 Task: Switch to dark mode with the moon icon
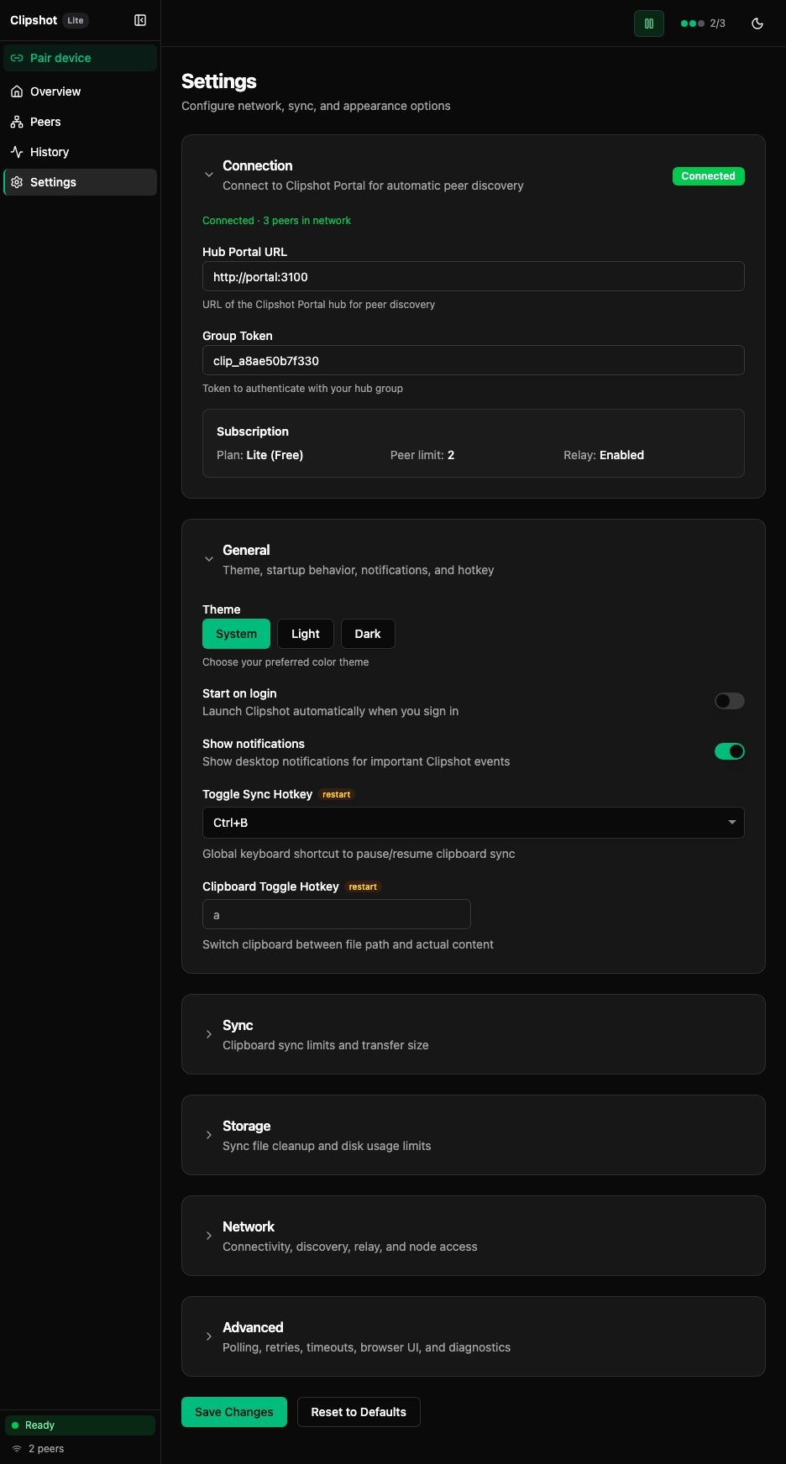(757, 24)
